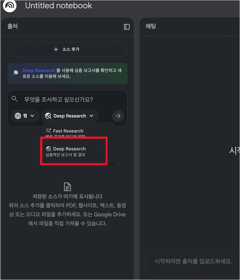Viewport: 240px width, 280px height.
Task: Click the chat input 시작하려면 출처를 업로드하세요
Action: point(193,261)
